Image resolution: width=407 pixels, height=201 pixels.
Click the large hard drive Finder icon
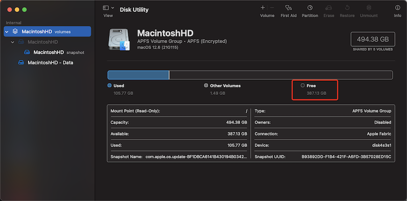[119, 40]
